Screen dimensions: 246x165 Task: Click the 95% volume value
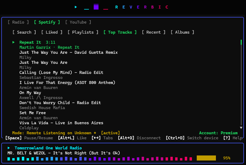227,158
